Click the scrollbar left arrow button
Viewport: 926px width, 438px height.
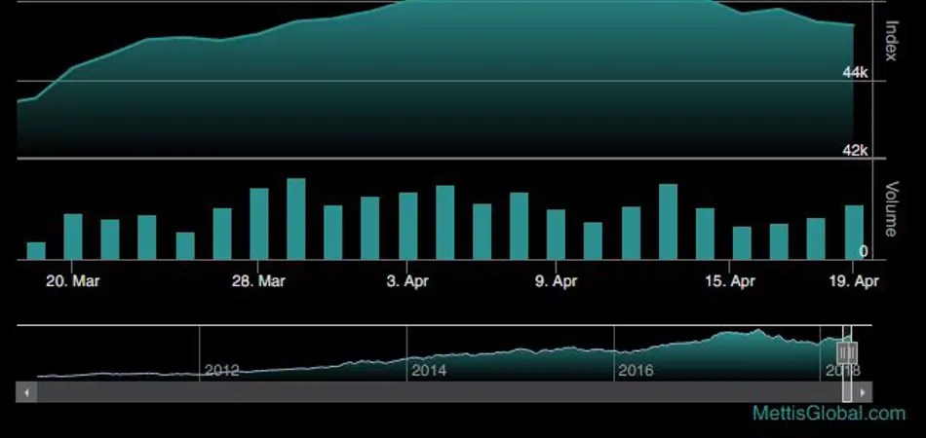27,392
